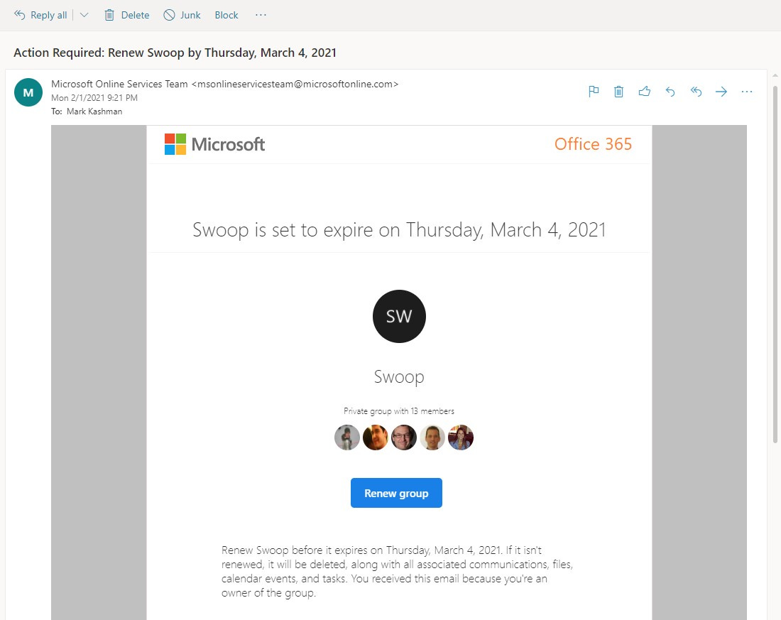Delete the email via toolbar Delete
Viewport: 781px width, 620px height.
(127, 15)
